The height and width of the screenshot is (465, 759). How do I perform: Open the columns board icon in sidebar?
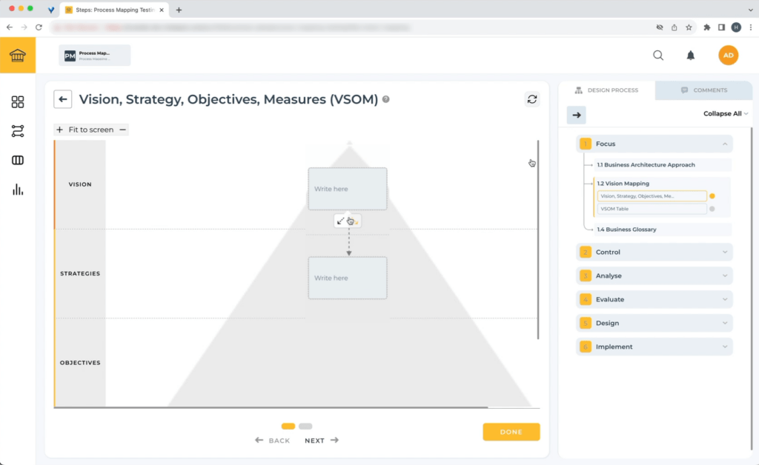pyautogui.click(x=18, y=161)
